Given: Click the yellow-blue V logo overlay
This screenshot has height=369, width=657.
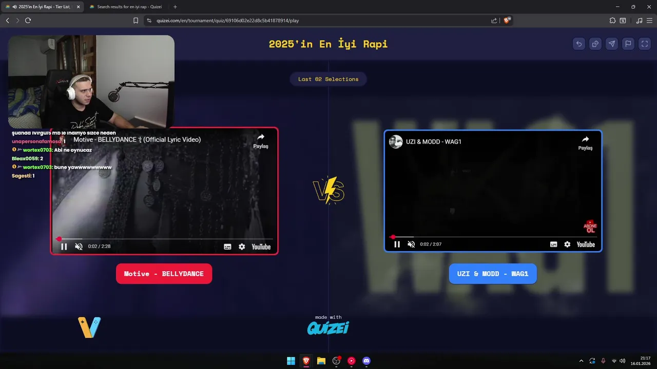Looking at the screenshot, I should pyautogui.click(x=89, y=327).
